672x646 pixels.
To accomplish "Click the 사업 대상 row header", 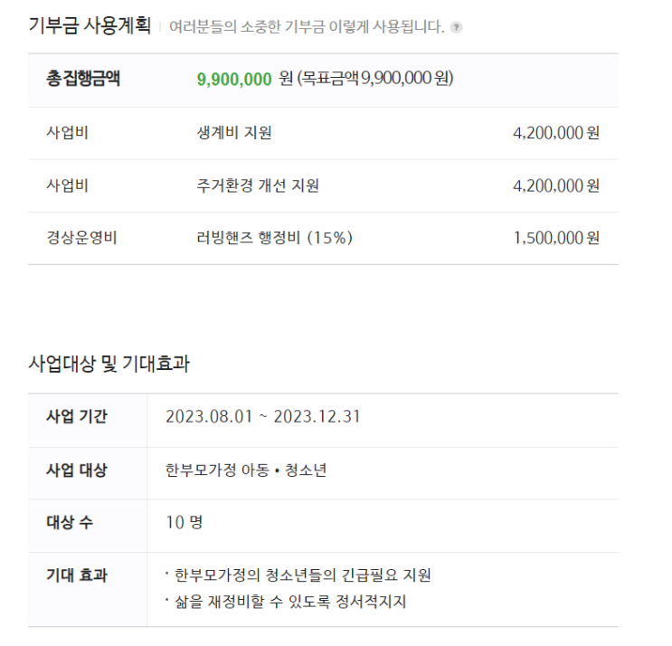I will (x=77, y=470).
